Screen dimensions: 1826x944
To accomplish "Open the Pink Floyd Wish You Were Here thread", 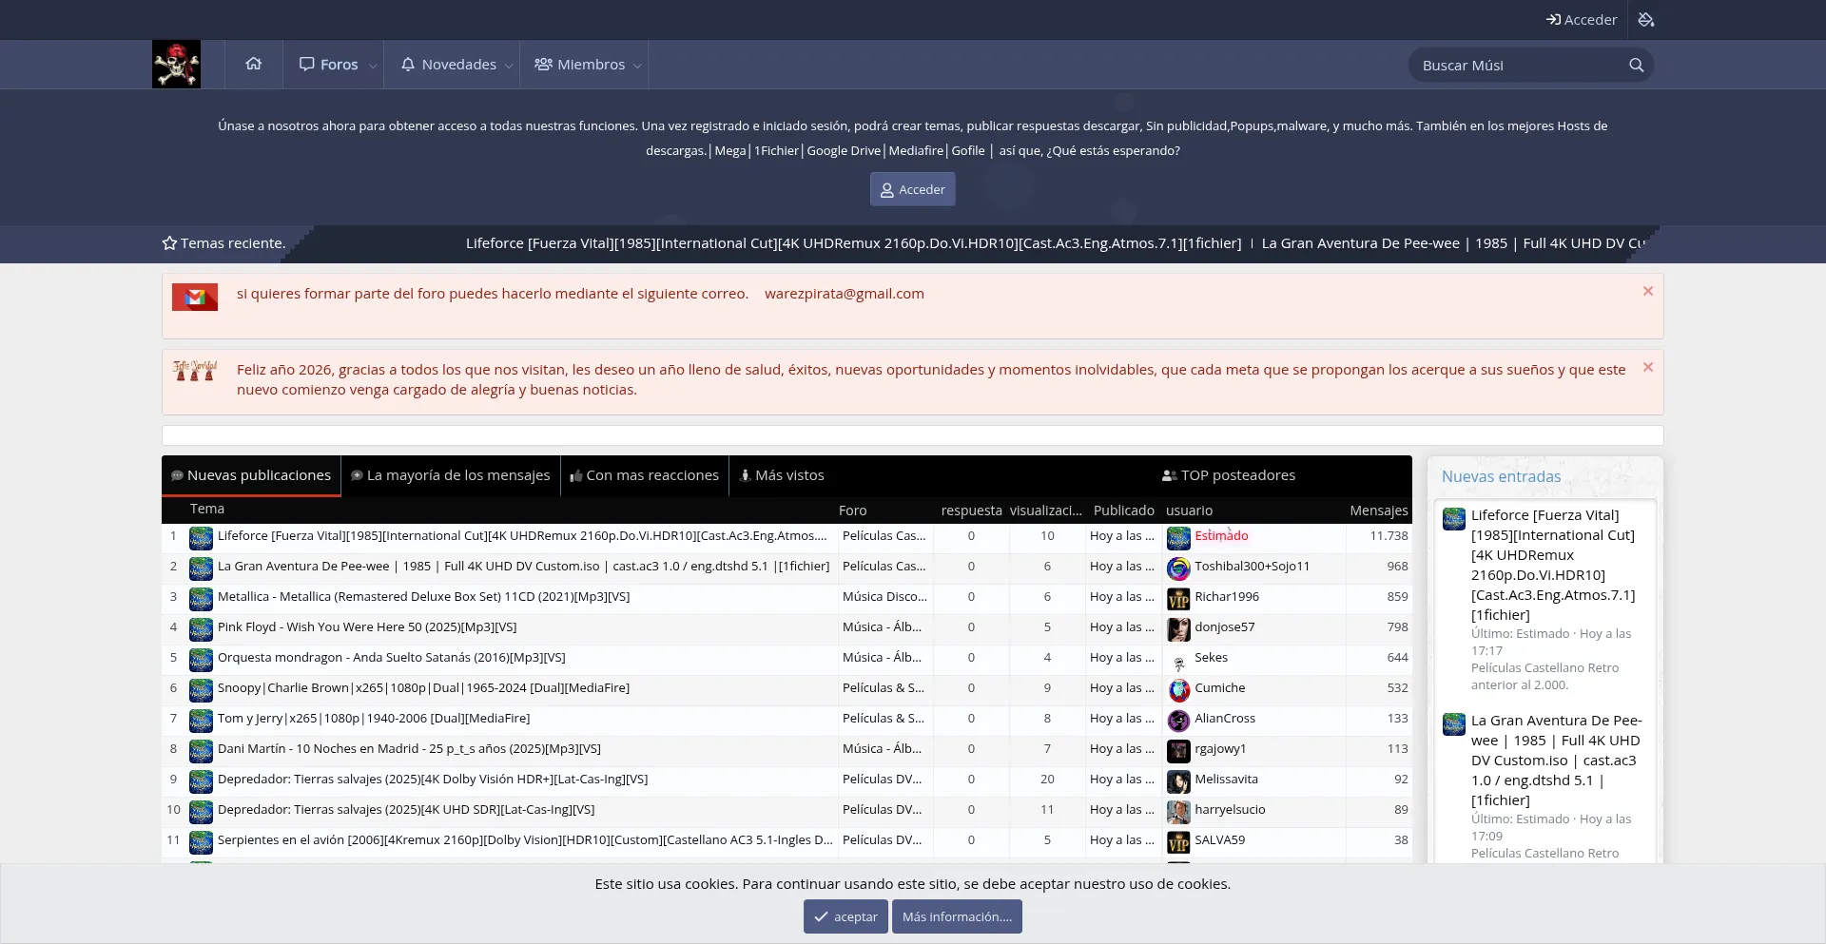I will point(366,627).
